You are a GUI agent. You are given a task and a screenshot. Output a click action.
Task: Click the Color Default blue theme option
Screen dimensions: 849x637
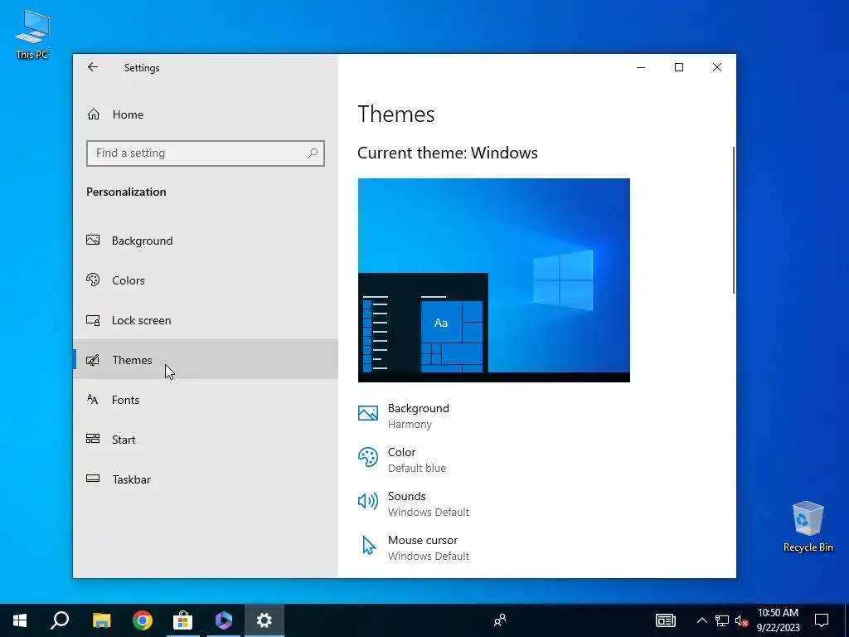[x=402, y=460]
